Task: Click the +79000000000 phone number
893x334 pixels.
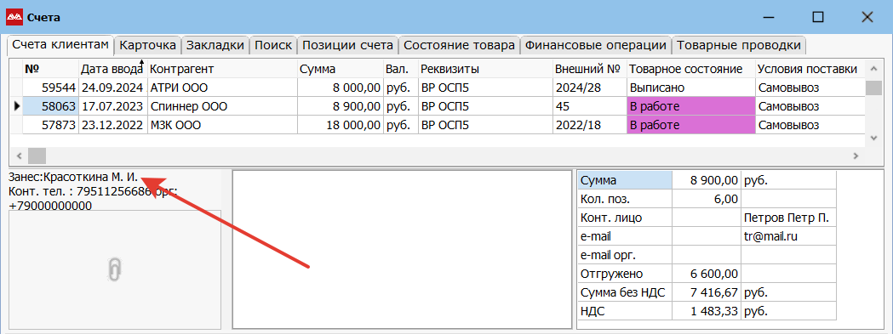Action: [x=51, y=206]
